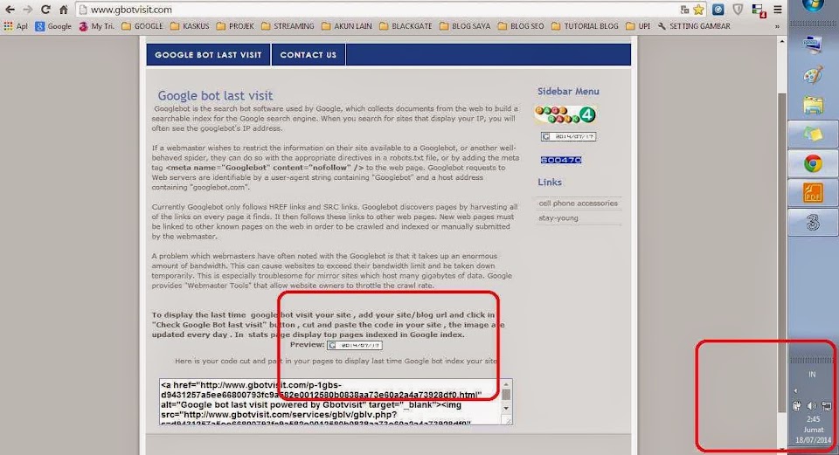Click the code box scroll down arrow
The width and height of the screenshot is (839, 455).
click(506, 409)
